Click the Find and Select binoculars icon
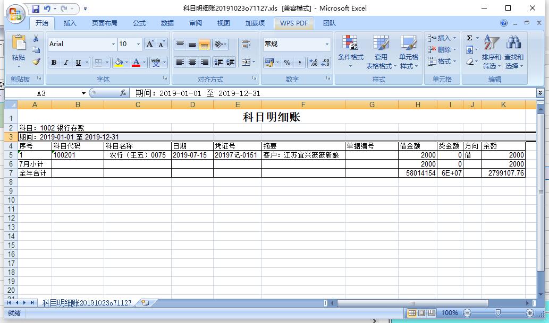 513,43
